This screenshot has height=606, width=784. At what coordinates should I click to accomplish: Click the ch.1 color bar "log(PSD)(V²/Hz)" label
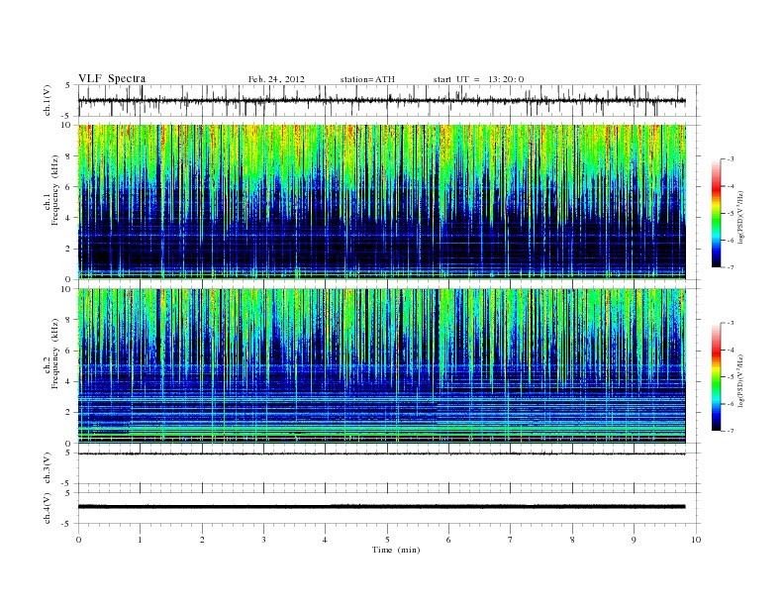741,217
